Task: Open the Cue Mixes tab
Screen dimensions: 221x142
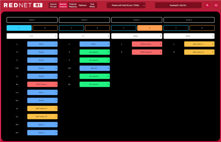Action: [92, 6]
